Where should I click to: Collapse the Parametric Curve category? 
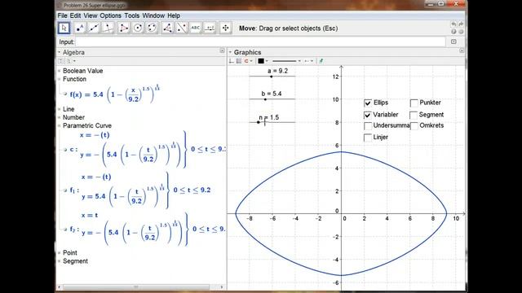pos(60,125)
